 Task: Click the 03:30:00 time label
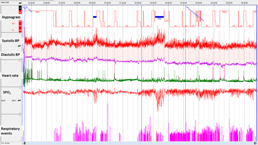[183, 3]
